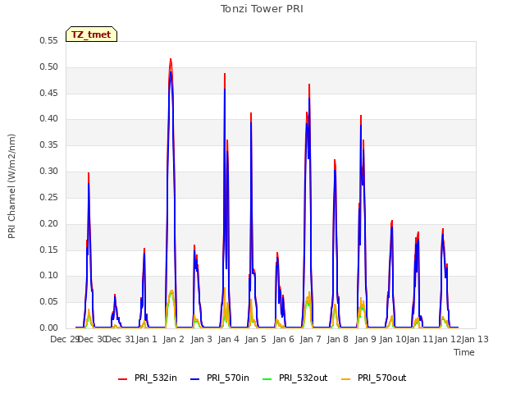Click the Jan 8 peak near 0.32
Viewport: 525px width, 394px height.
335,160
